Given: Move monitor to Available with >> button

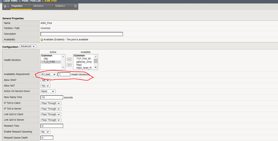Looking at the screenshot, I should (69, 65).
